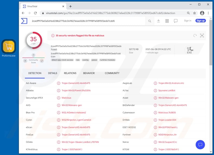Click the nsis tag
The image size is (214, 155).
(x=78, y=60)
